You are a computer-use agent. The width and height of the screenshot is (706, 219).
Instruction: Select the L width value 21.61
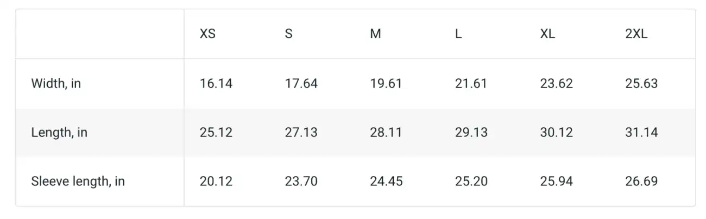click(471, 84)
